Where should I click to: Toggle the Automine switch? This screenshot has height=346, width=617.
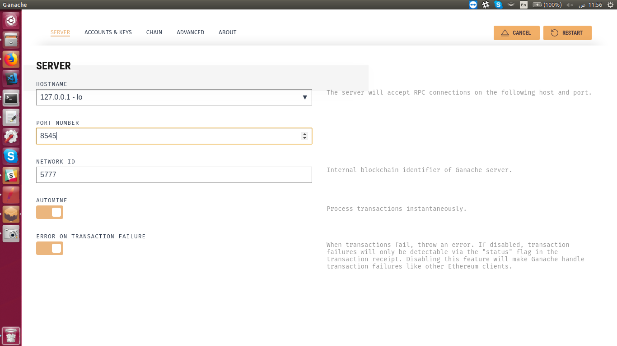pyautogui.click(x=50, y=212)
